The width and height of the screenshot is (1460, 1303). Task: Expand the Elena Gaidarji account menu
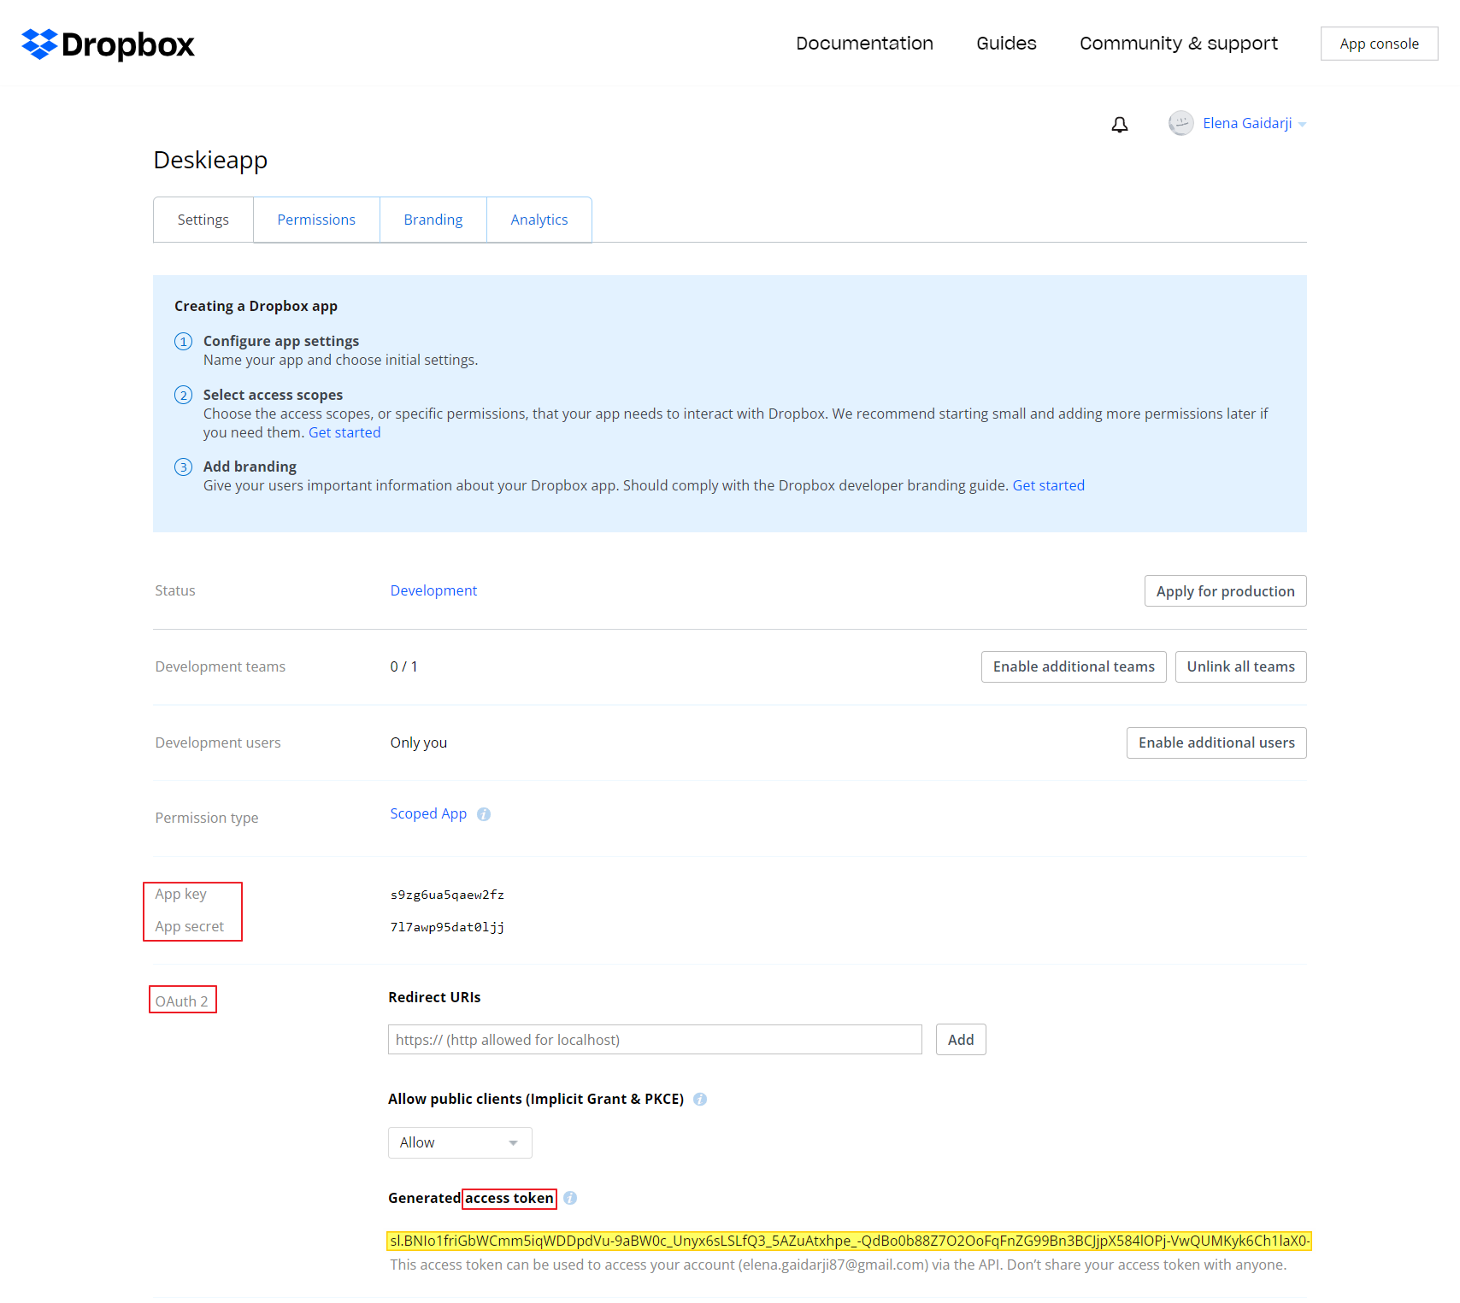click(1302, 125)
